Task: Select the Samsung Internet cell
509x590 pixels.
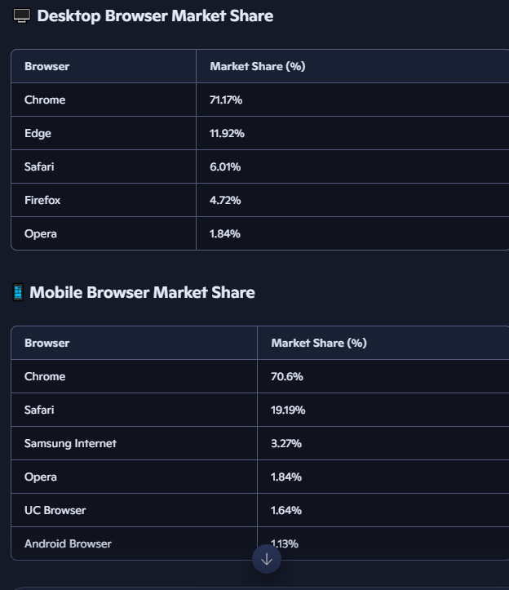Action: point(70,443)
